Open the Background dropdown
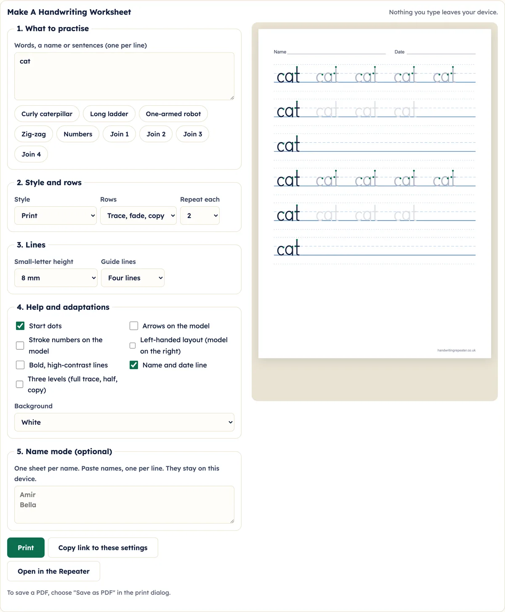 (x=124, y=422)
